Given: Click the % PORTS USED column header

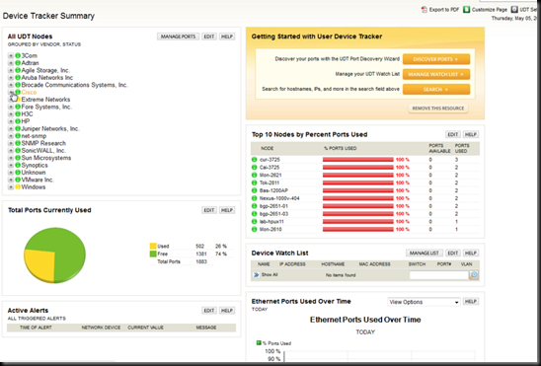Looking at the screenshot, I should click(x=341, y=149).
